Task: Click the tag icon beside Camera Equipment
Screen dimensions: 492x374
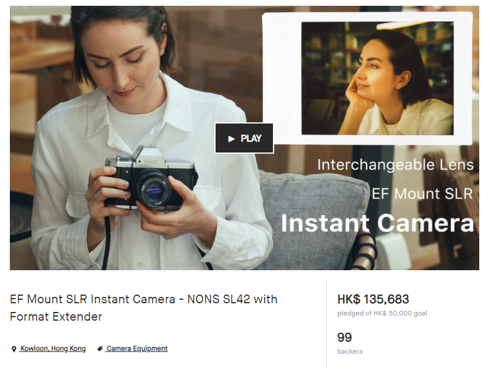Action: [100, 349]
